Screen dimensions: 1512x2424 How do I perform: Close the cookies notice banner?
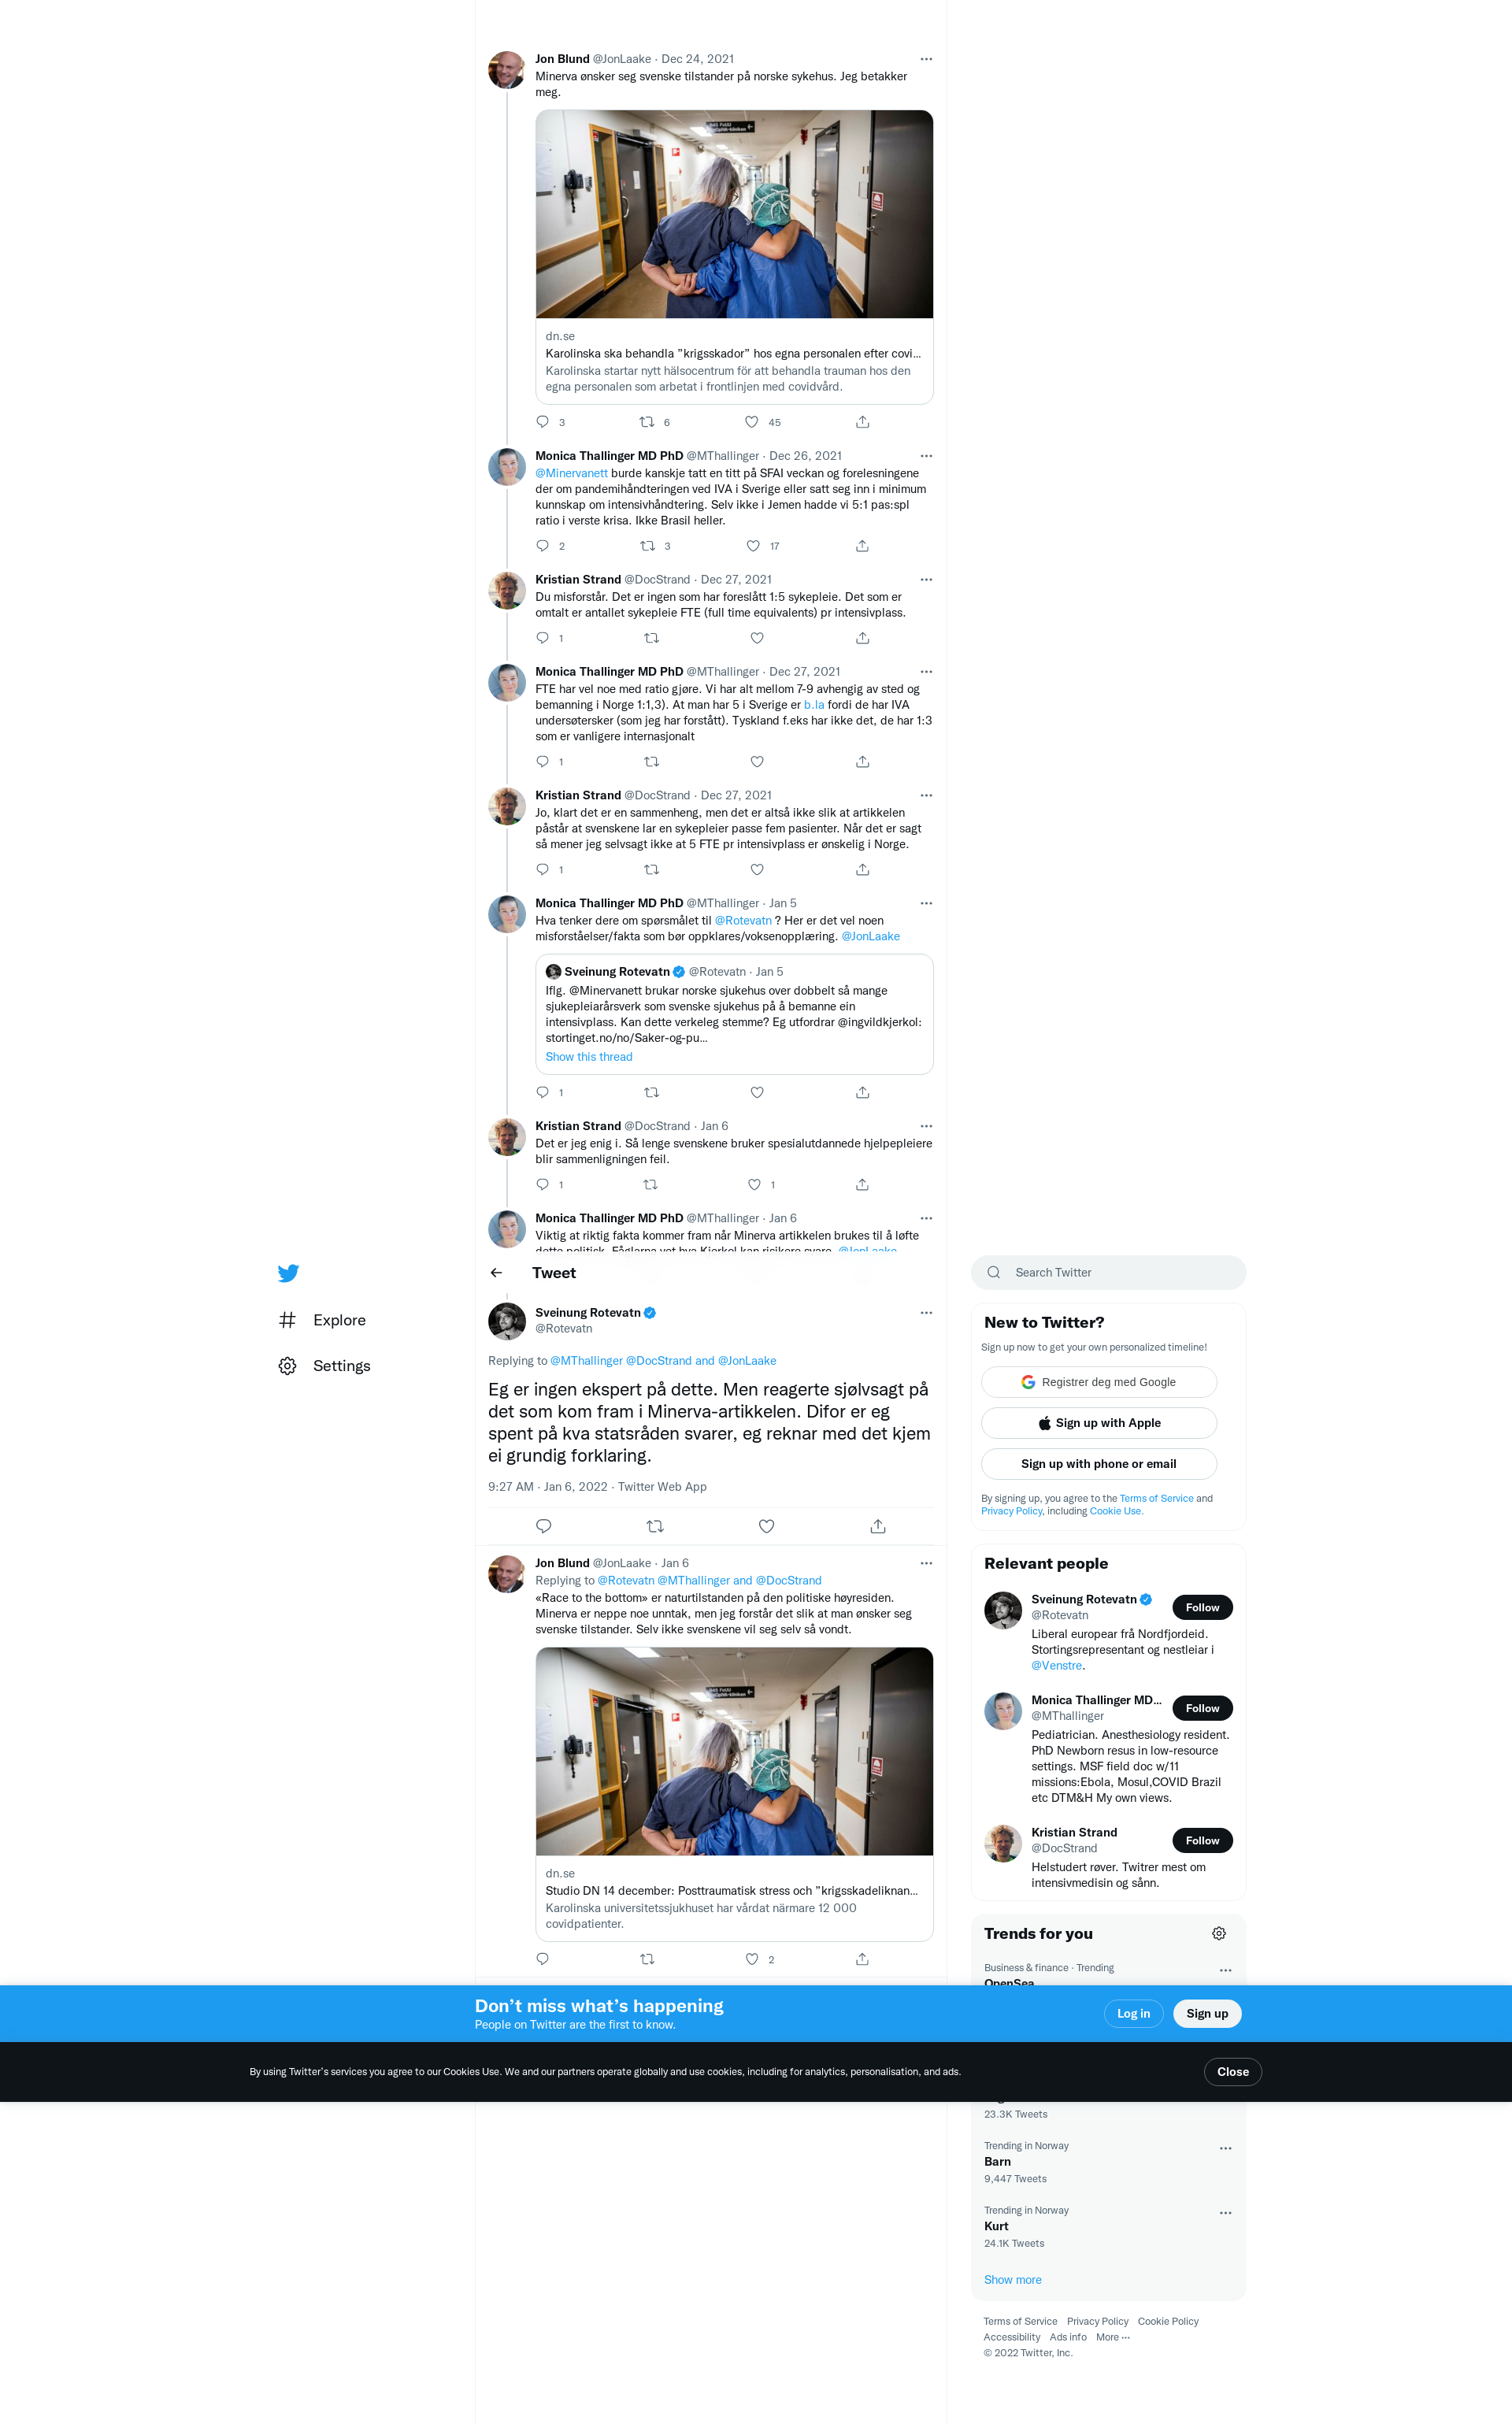click(x=1232, y=2071)
